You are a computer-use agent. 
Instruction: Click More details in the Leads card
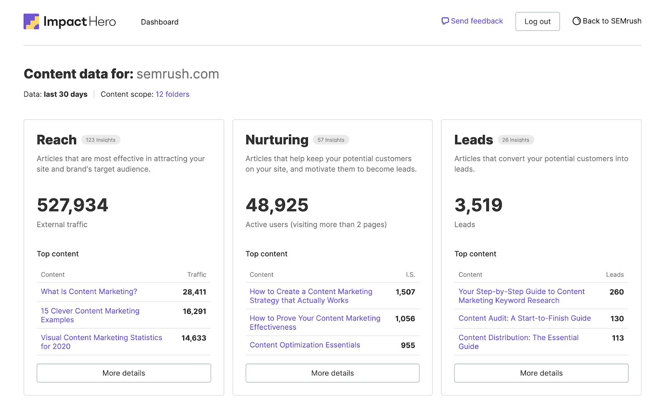click(541, 373)
